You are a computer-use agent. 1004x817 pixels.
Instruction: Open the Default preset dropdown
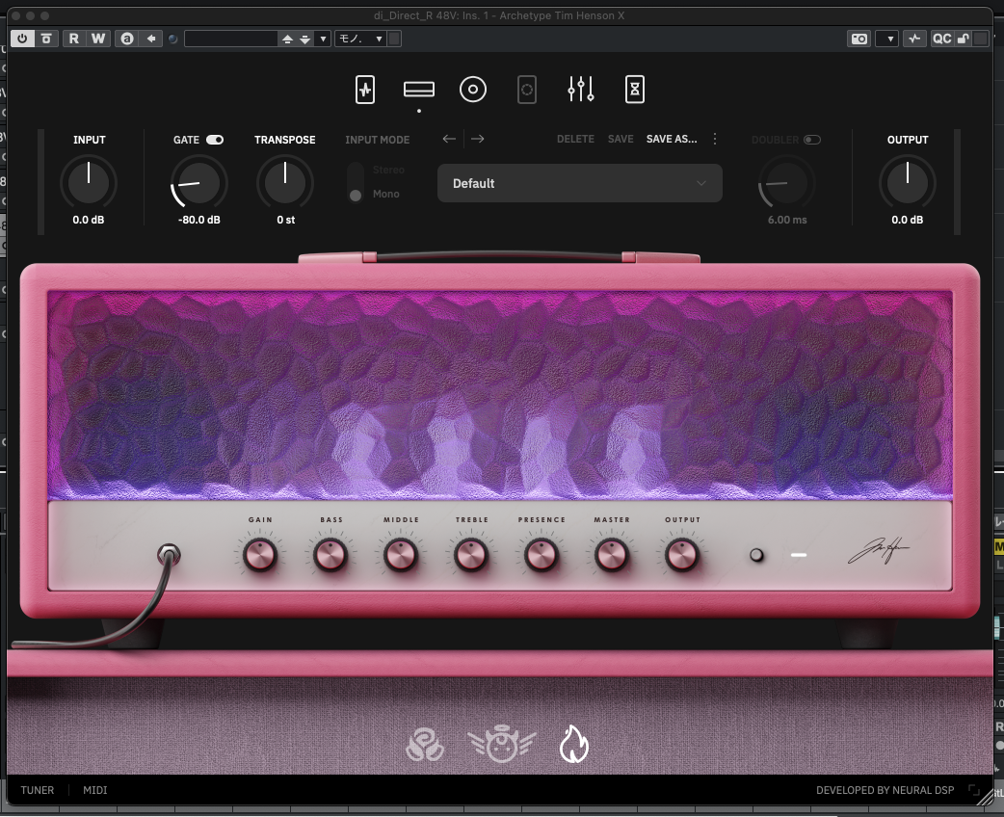[579, 183]
